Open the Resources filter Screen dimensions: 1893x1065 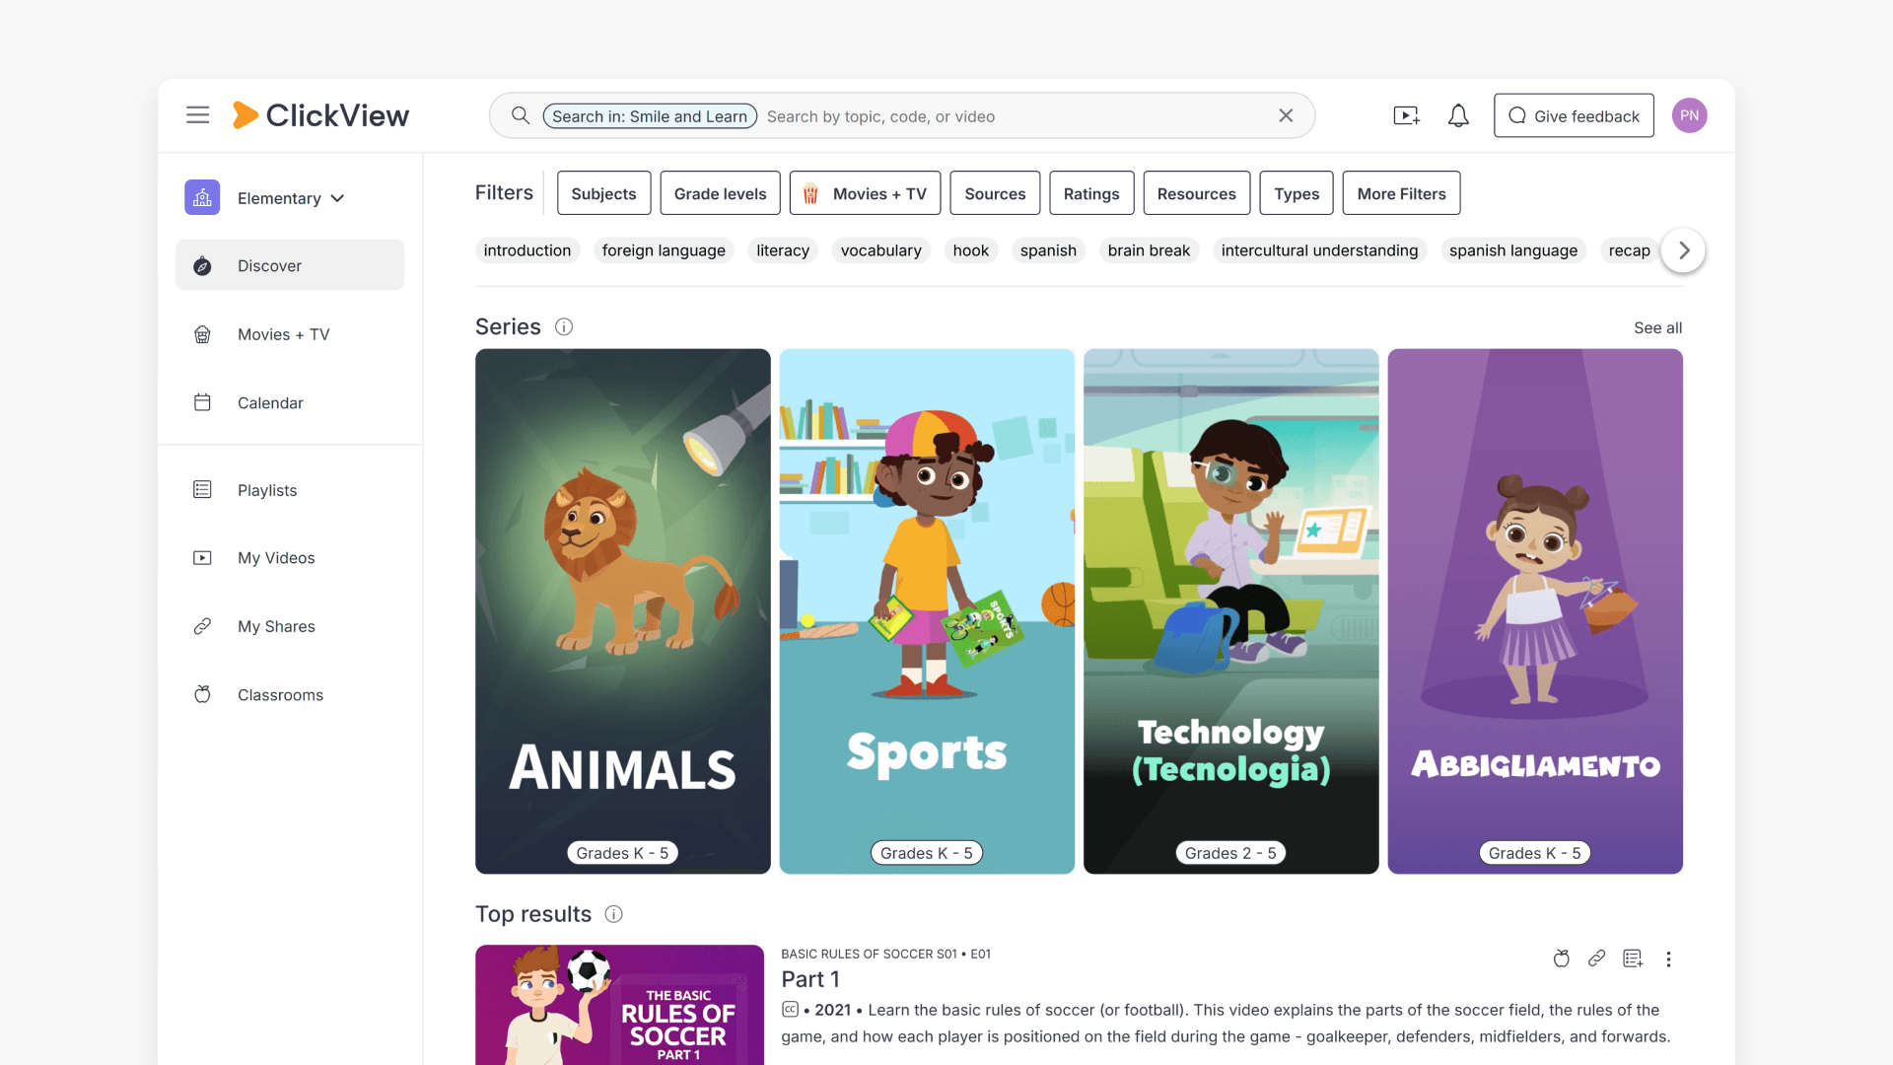[1196, 193]
